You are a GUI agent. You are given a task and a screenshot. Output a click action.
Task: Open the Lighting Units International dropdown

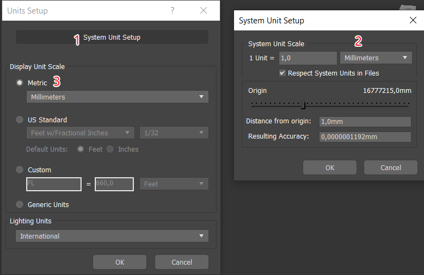(x=112, y=236)
